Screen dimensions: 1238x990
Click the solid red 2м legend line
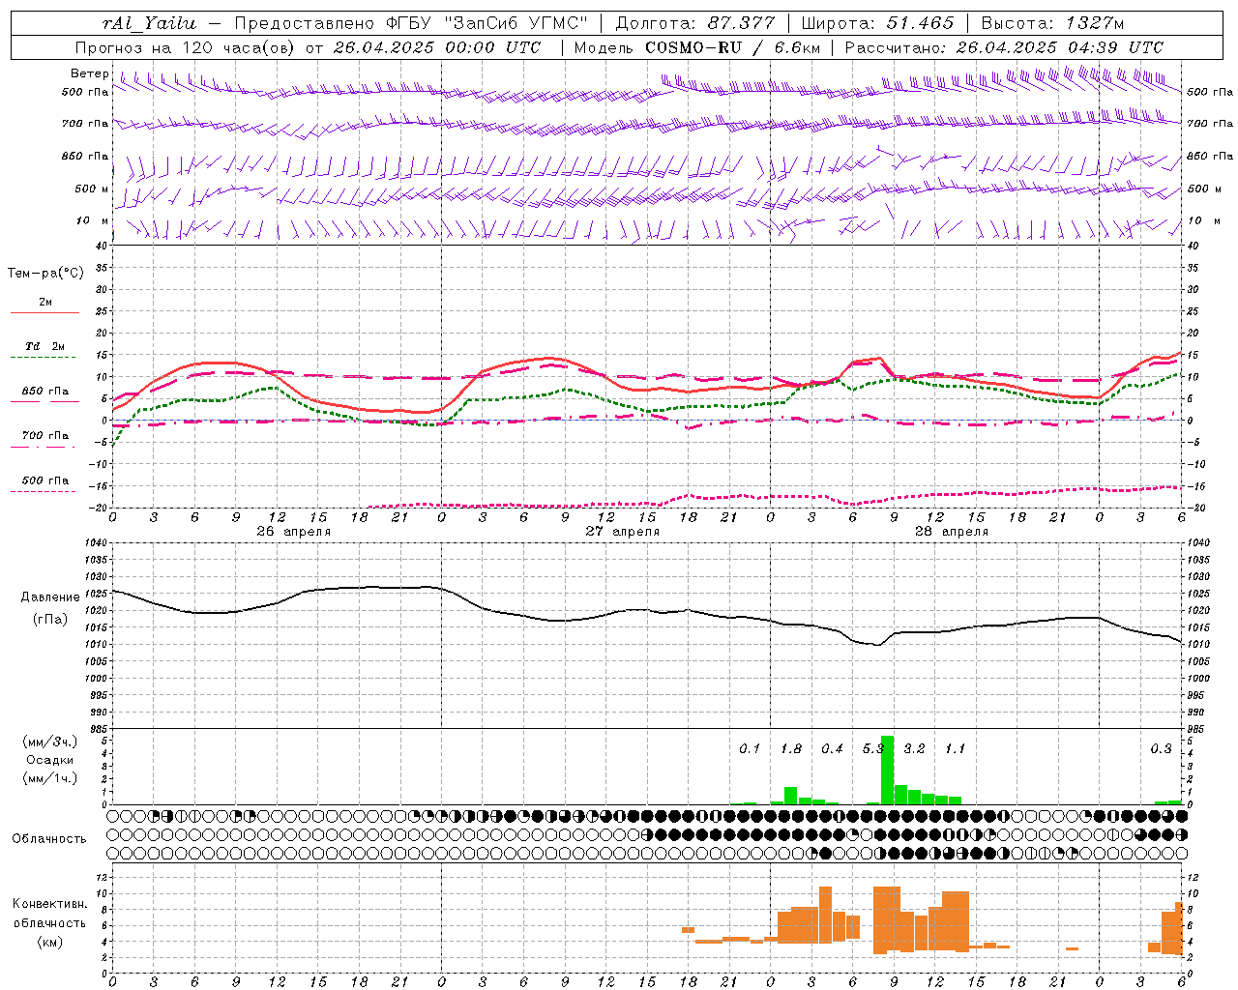(44, 312)
